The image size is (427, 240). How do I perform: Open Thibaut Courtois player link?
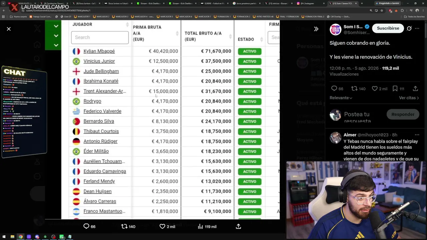point(101,131)
